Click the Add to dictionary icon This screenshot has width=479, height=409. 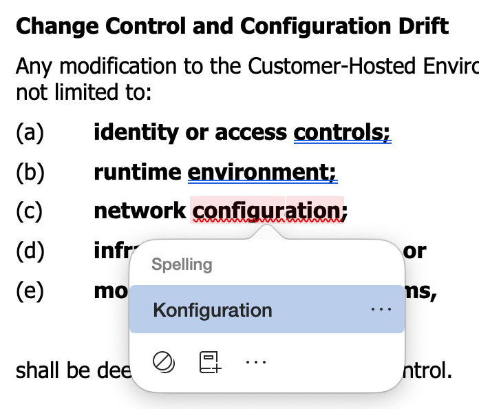pos(210,362)
